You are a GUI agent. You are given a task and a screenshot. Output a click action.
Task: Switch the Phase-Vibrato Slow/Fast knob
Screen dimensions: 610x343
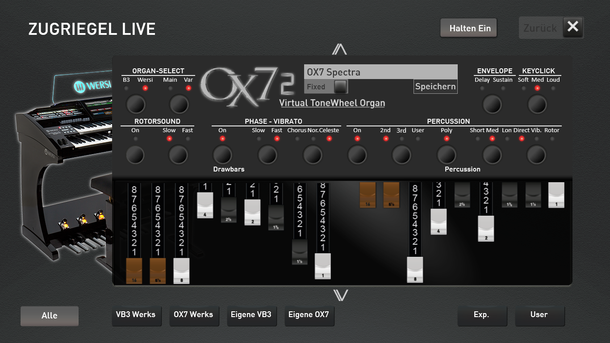267,155
